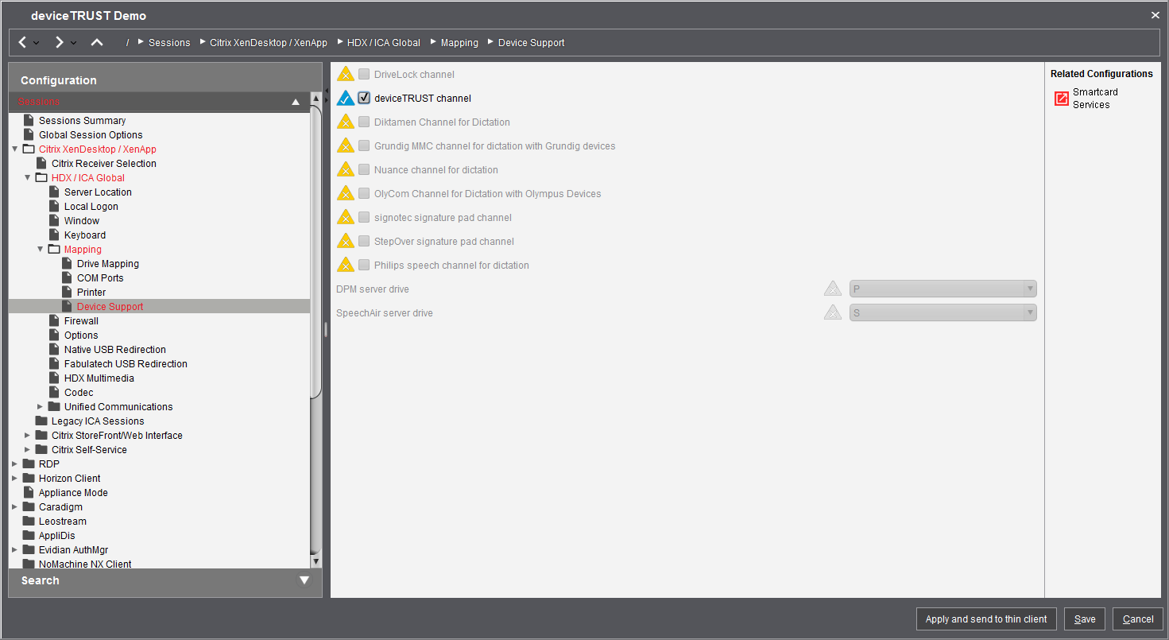Click the Smartcard Services configuration icon

tap(1061, 98)
